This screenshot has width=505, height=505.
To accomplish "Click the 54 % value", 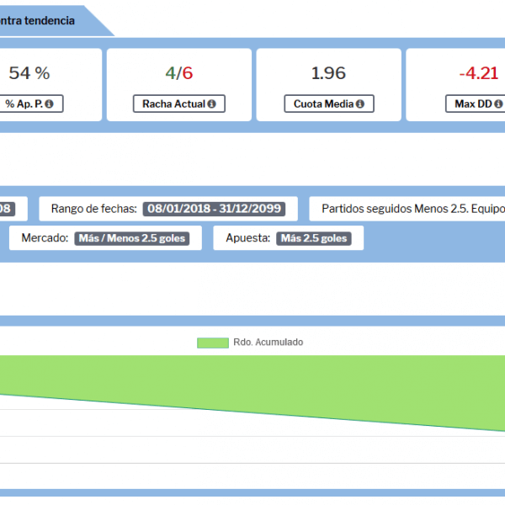I will point(29,73).
